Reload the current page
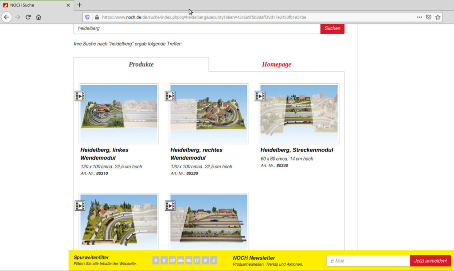 pos(28,17)
